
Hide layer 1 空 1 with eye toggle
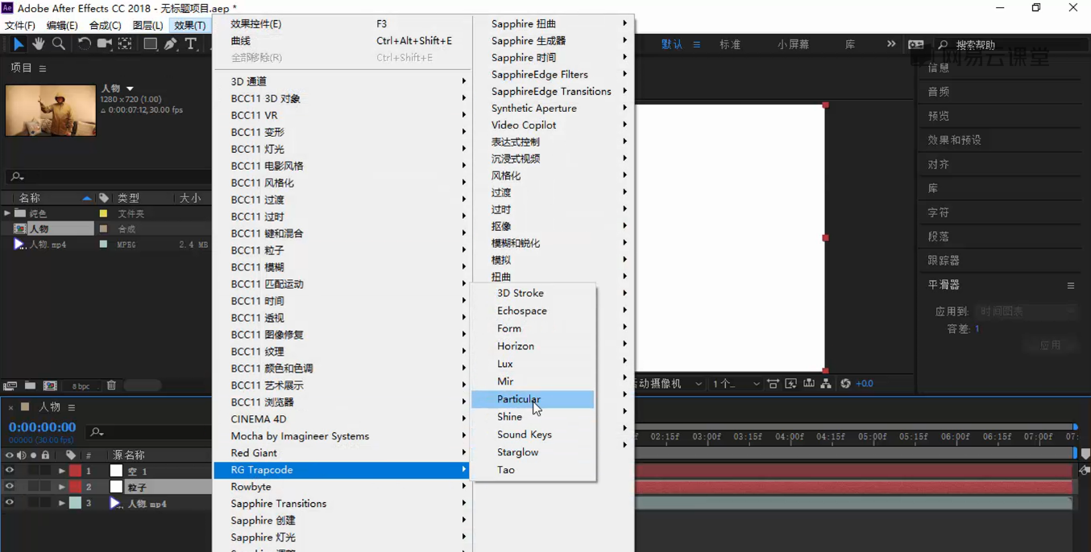pyautogui.click(x=10, y=471)
